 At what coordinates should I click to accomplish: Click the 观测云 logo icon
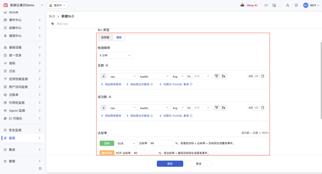[6, 5]
